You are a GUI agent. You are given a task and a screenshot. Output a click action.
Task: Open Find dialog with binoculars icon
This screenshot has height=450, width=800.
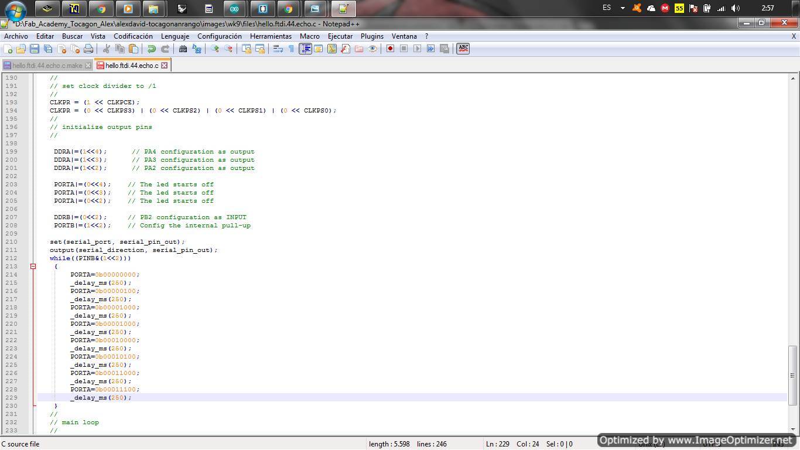(x=183, y=49)
